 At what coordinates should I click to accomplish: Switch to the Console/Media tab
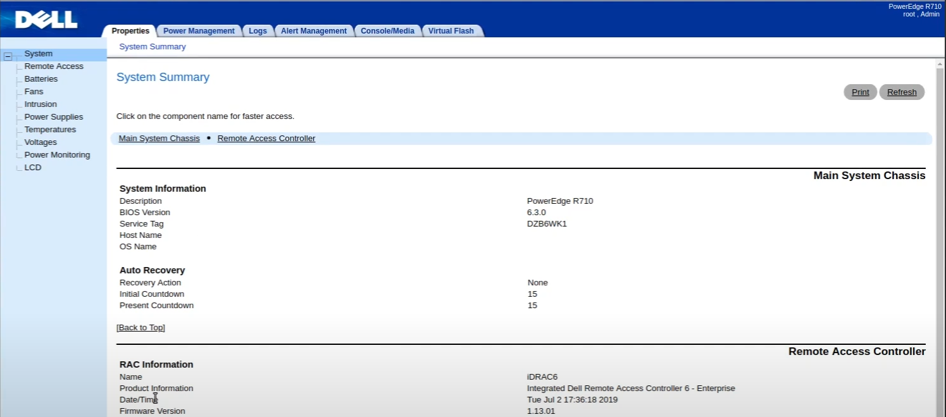[387, 30]
